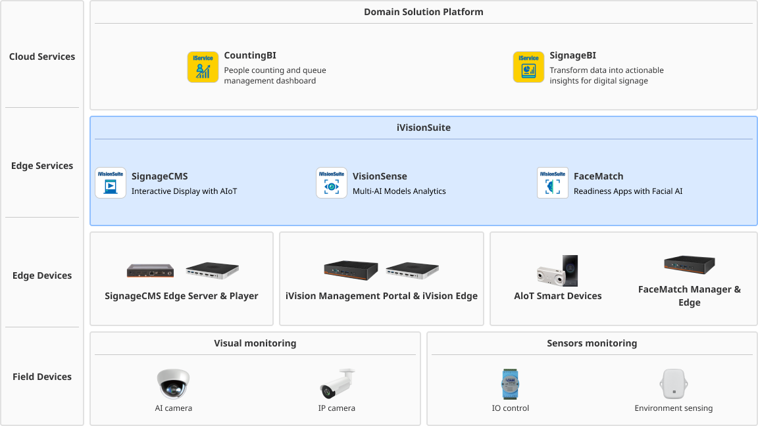Open the CountingBI title link

click(250, 56)
